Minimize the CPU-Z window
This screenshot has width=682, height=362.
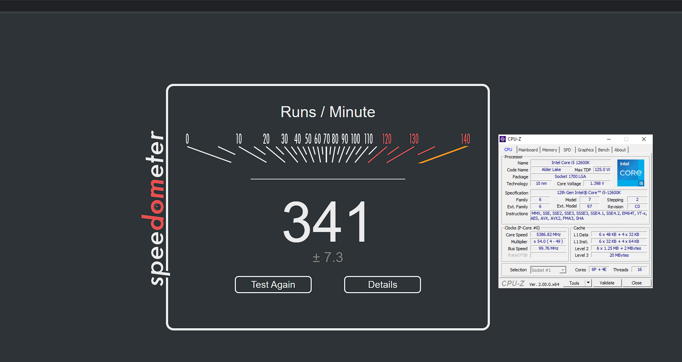[609, 139]
